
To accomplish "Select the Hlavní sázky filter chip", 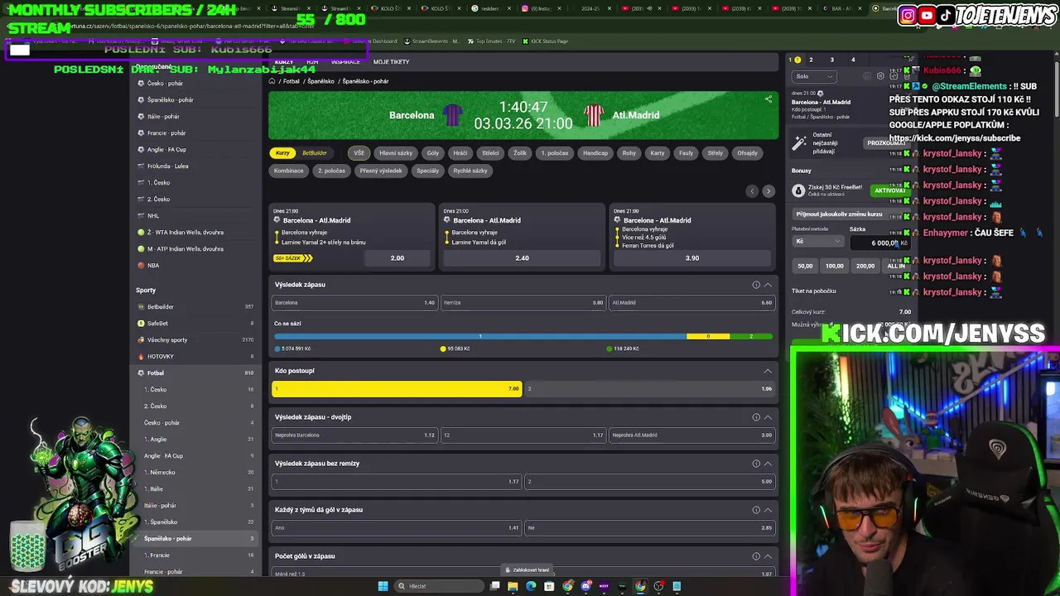I will click(x=396, y=153).
